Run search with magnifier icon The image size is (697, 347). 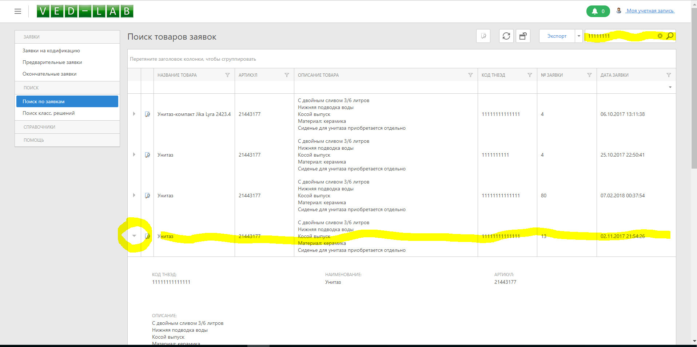coord(670,36)
